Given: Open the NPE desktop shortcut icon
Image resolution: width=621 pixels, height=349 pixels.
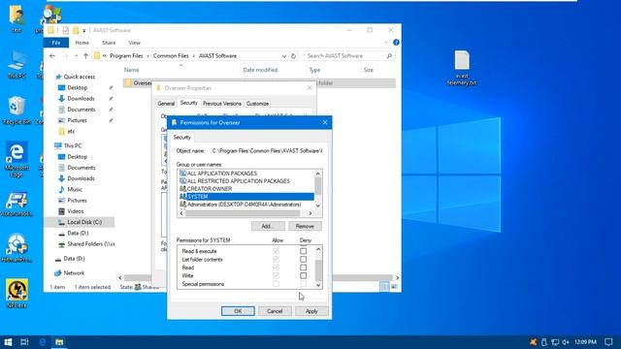Looking at the screenshot, I should point(16,293).
